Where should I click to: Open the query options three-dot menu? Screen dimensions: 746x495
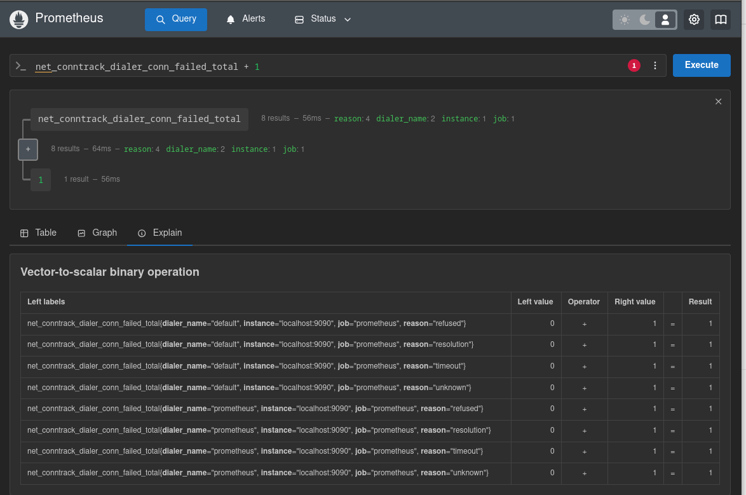(654, 65)
